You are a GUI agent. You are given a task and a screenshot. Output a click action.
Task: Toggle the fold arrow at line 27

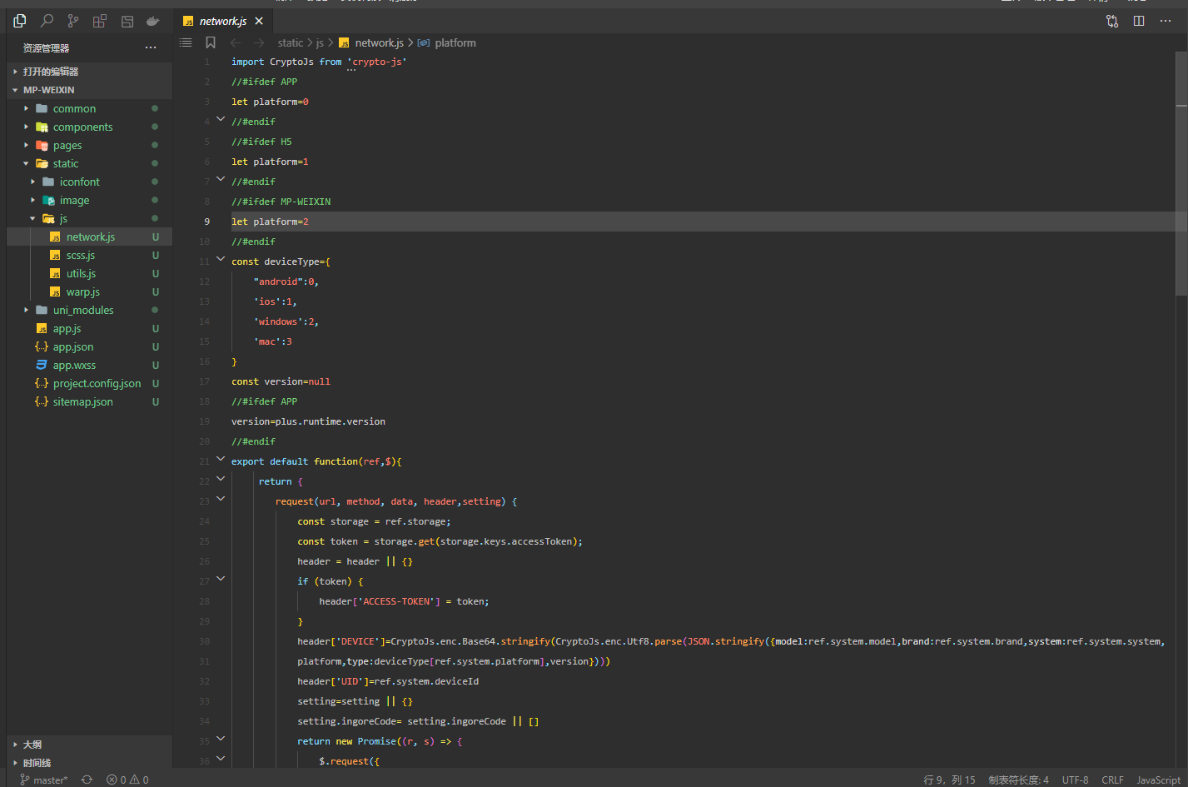[x=221, y=579]
